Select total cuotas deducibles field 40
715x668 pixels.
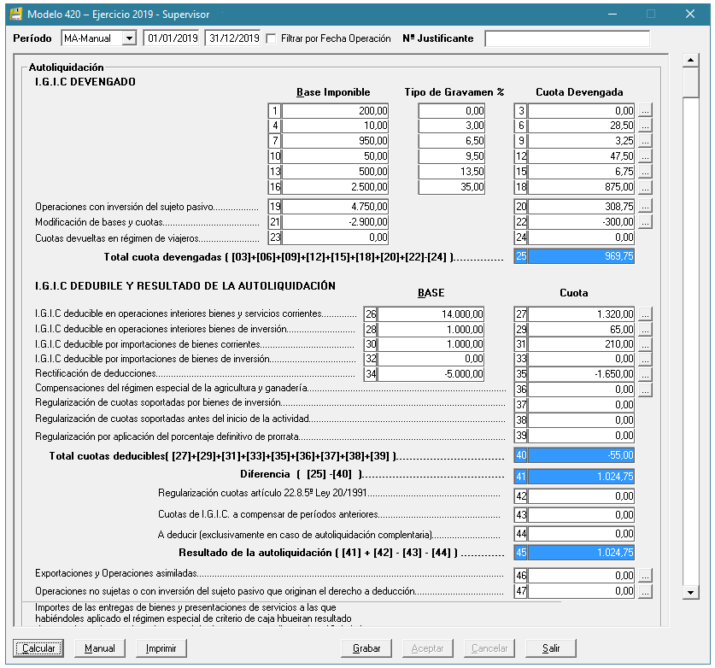(x=582, y=455)
